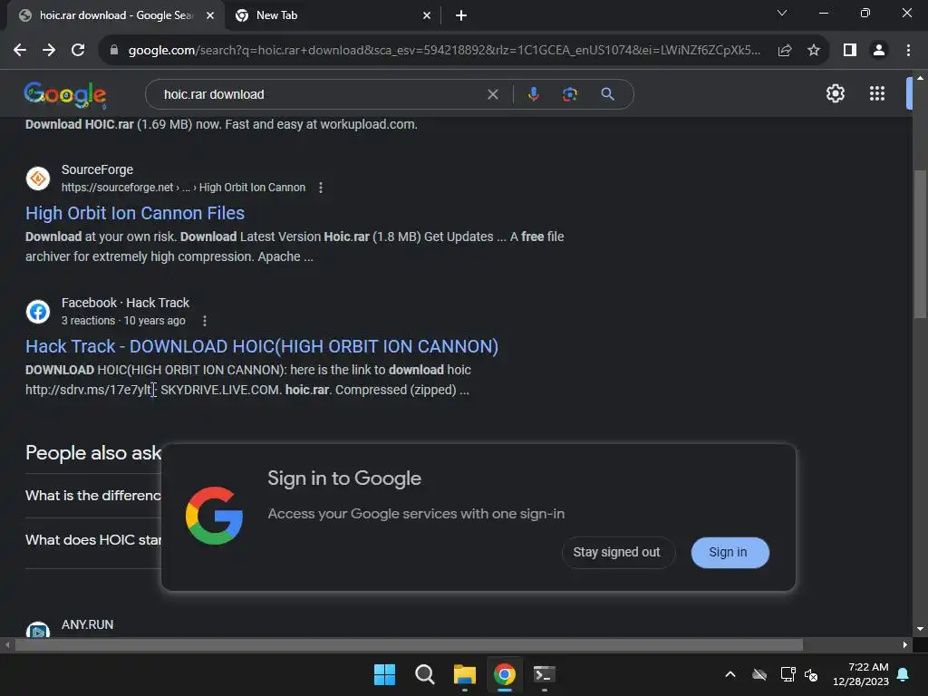The width and height of the screenshot is (928, 696).
Task: Open Hack Track DOWNLOAD HOIC link
Action: tap(262, 346)
